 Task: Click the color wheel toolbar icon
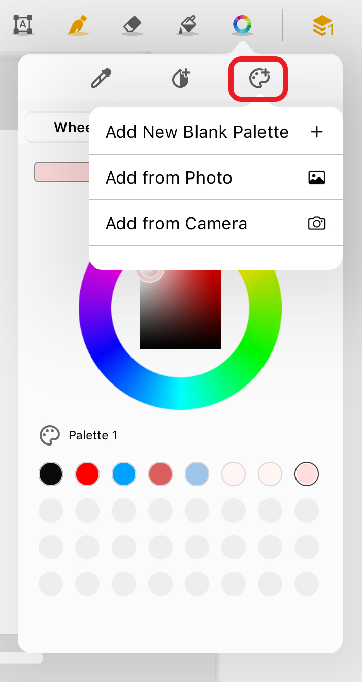click(x=242, y=24)
